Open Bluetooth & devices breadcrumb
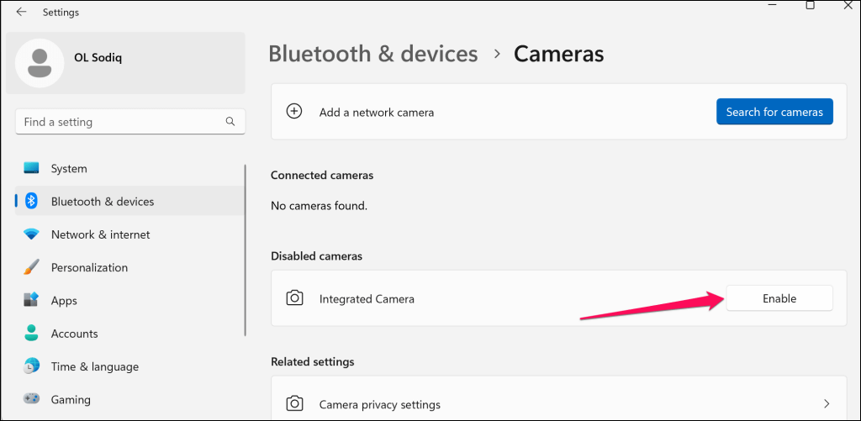 [372, 55]
